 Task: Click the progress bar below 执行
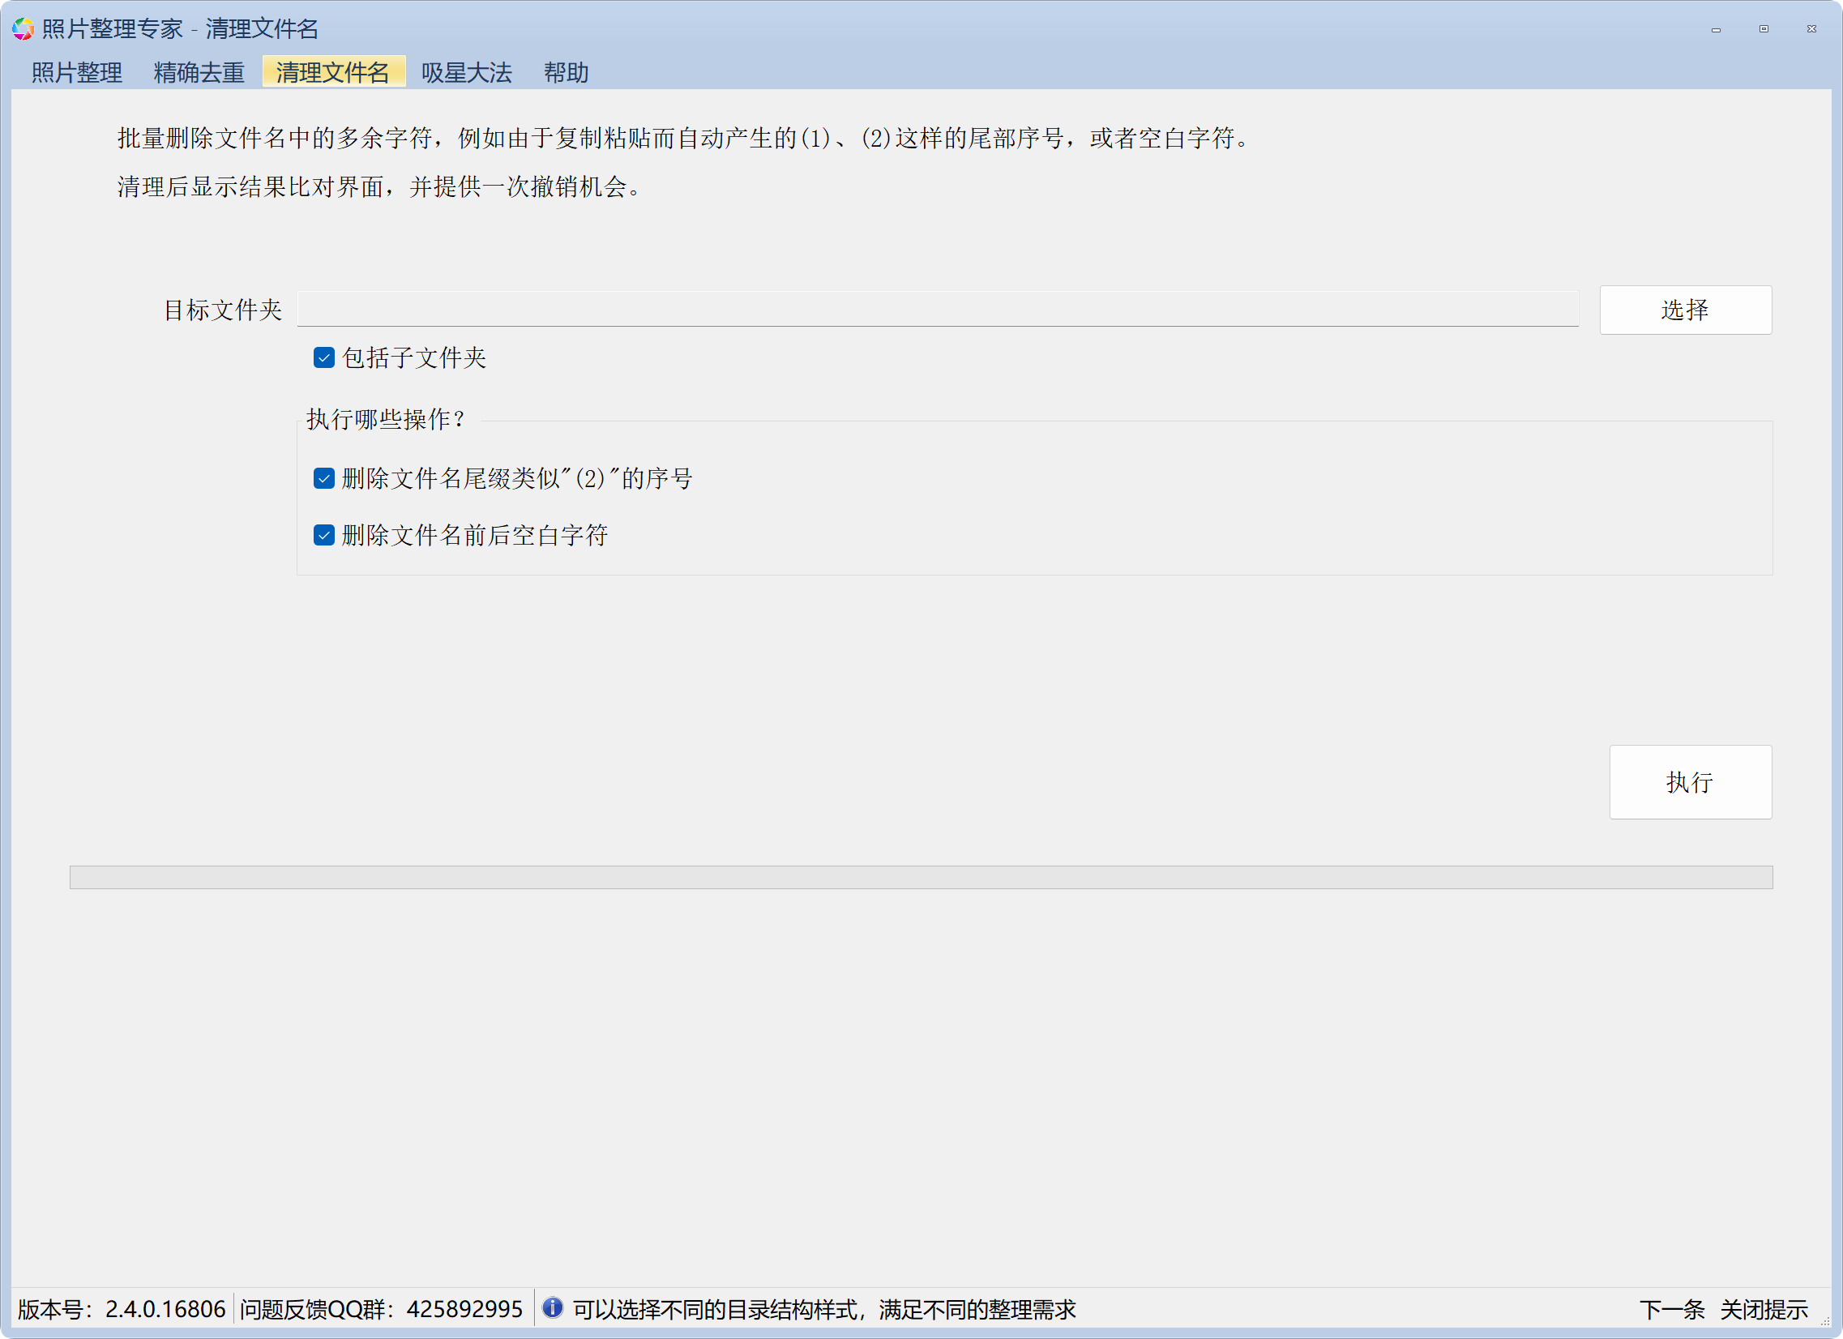[x=921, y=877]
